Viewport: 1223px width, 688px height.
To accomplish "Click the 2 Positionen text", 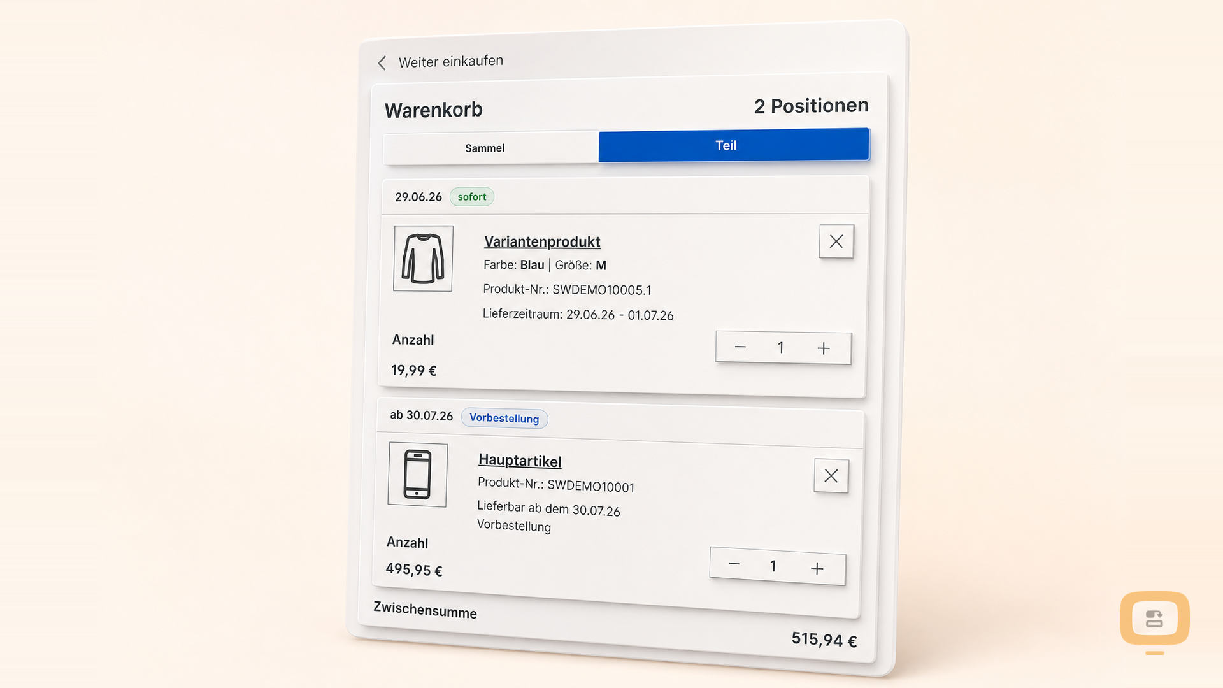I will [812, 106].
